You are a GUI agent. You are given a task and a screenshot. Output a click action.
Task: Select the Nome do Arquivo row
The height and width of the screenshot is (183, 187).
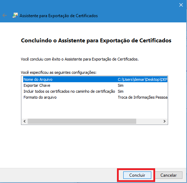pyautogui.click(x=95, y=79)
